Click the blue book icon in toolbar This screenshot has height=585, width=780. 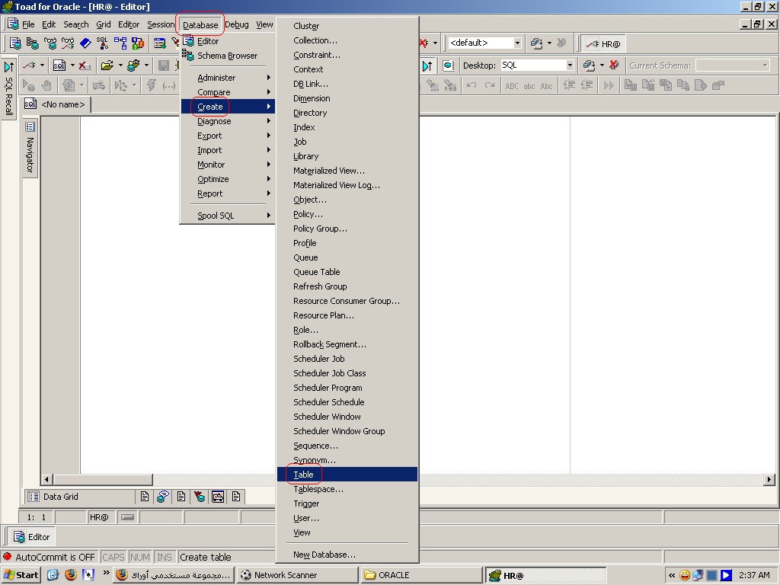85,43
